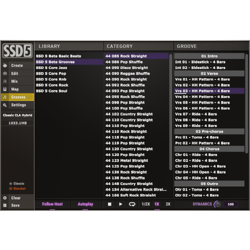Select SSD 5 Core Jazz library

69,67
